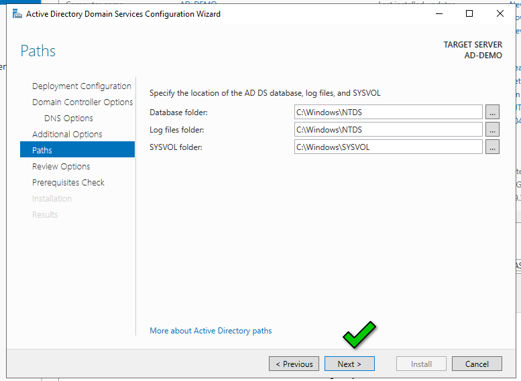
Task: Browse for the Log files folder location
Action: pos(492,130)
